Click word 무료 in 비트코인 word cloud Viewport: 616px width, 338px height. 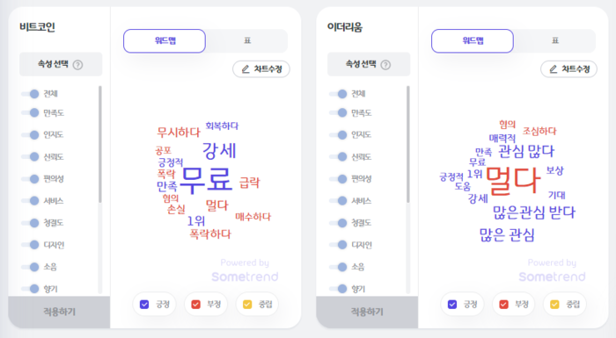[206, 180]
